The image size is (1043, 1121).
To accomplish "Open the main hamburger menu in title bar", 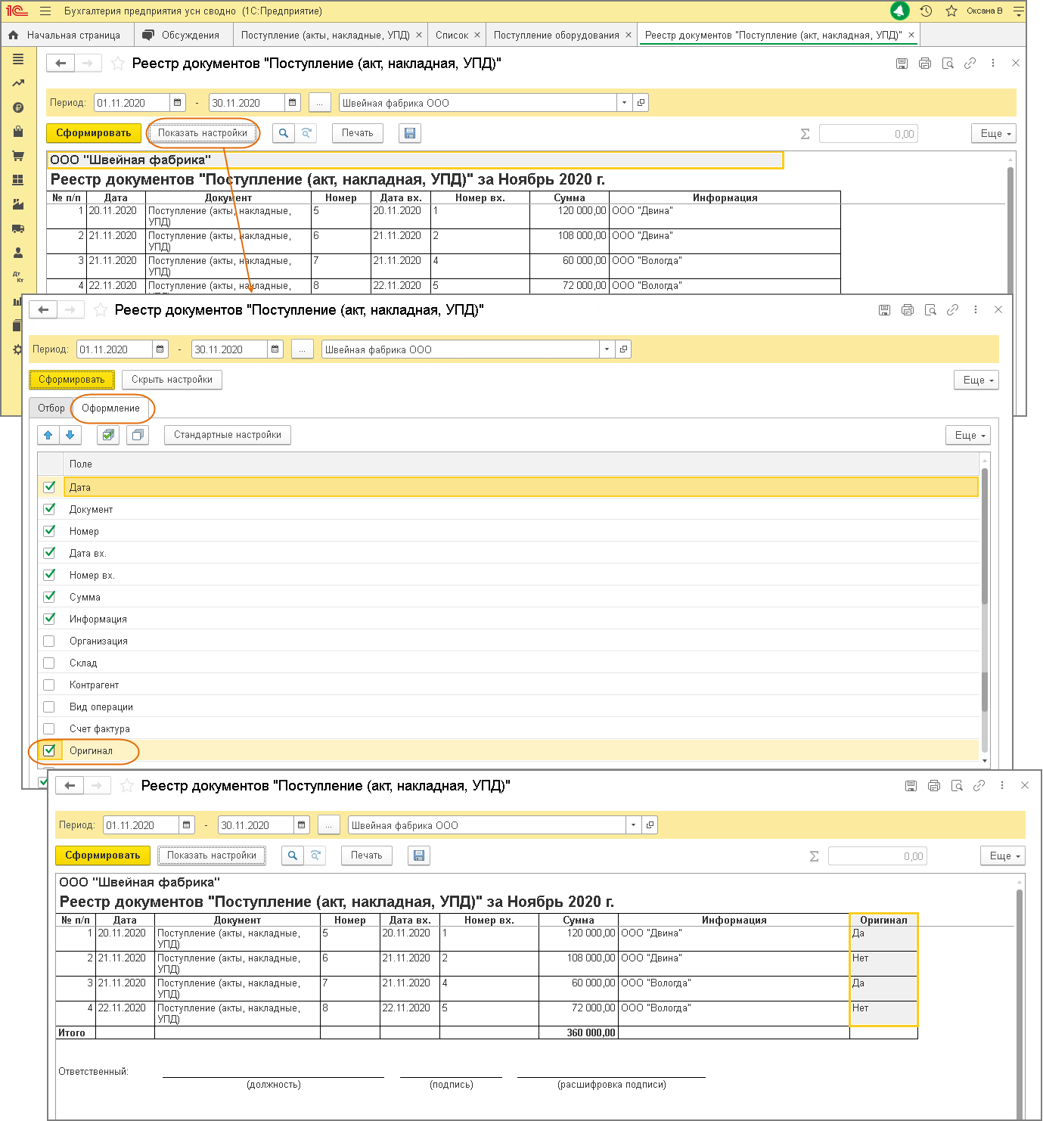I will point(45,11).
